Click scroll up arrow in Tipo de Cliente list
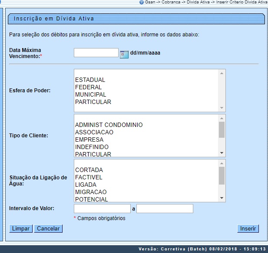 (x=222, y=118)
